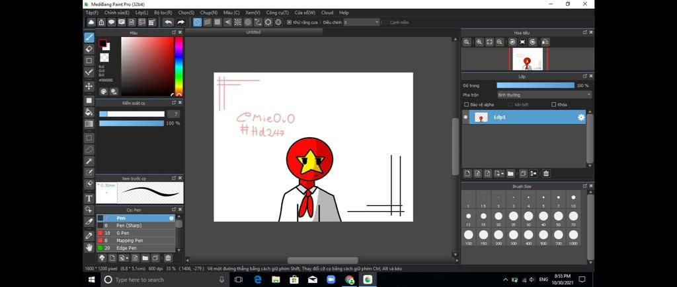This screenshot has height=287, width=677.
Task: Enable Bảo vệ alpha checkbox
Action: pyautogui.click(x=466, y=105)
